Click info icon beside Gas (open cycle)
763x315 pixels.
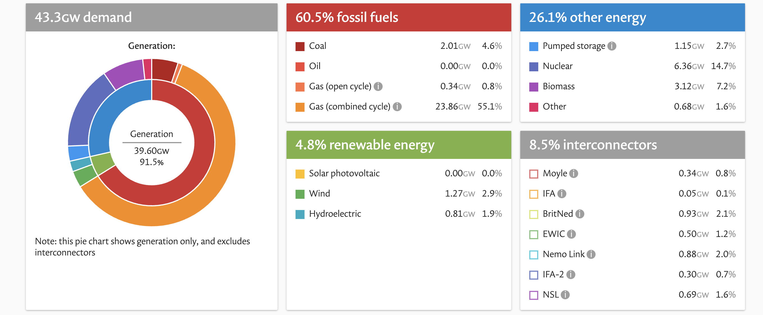coord(378,86)
